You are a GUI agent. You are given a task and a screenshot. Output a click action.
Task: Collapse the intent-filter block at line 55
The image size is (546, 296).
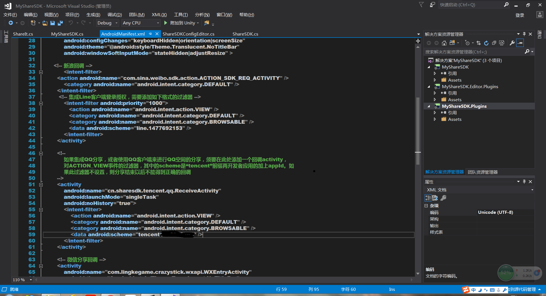tap(41, 210)
